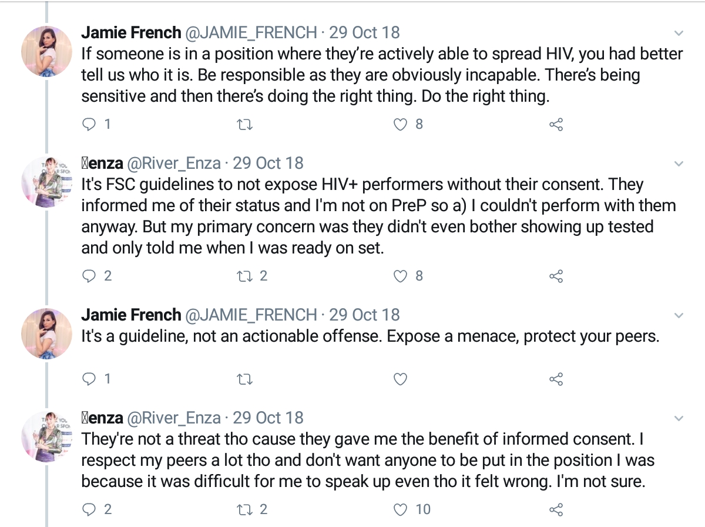
Task: Reply to Enza's FSC guidelines tweet
Action: pyautogui.click(x=89, y=276)
